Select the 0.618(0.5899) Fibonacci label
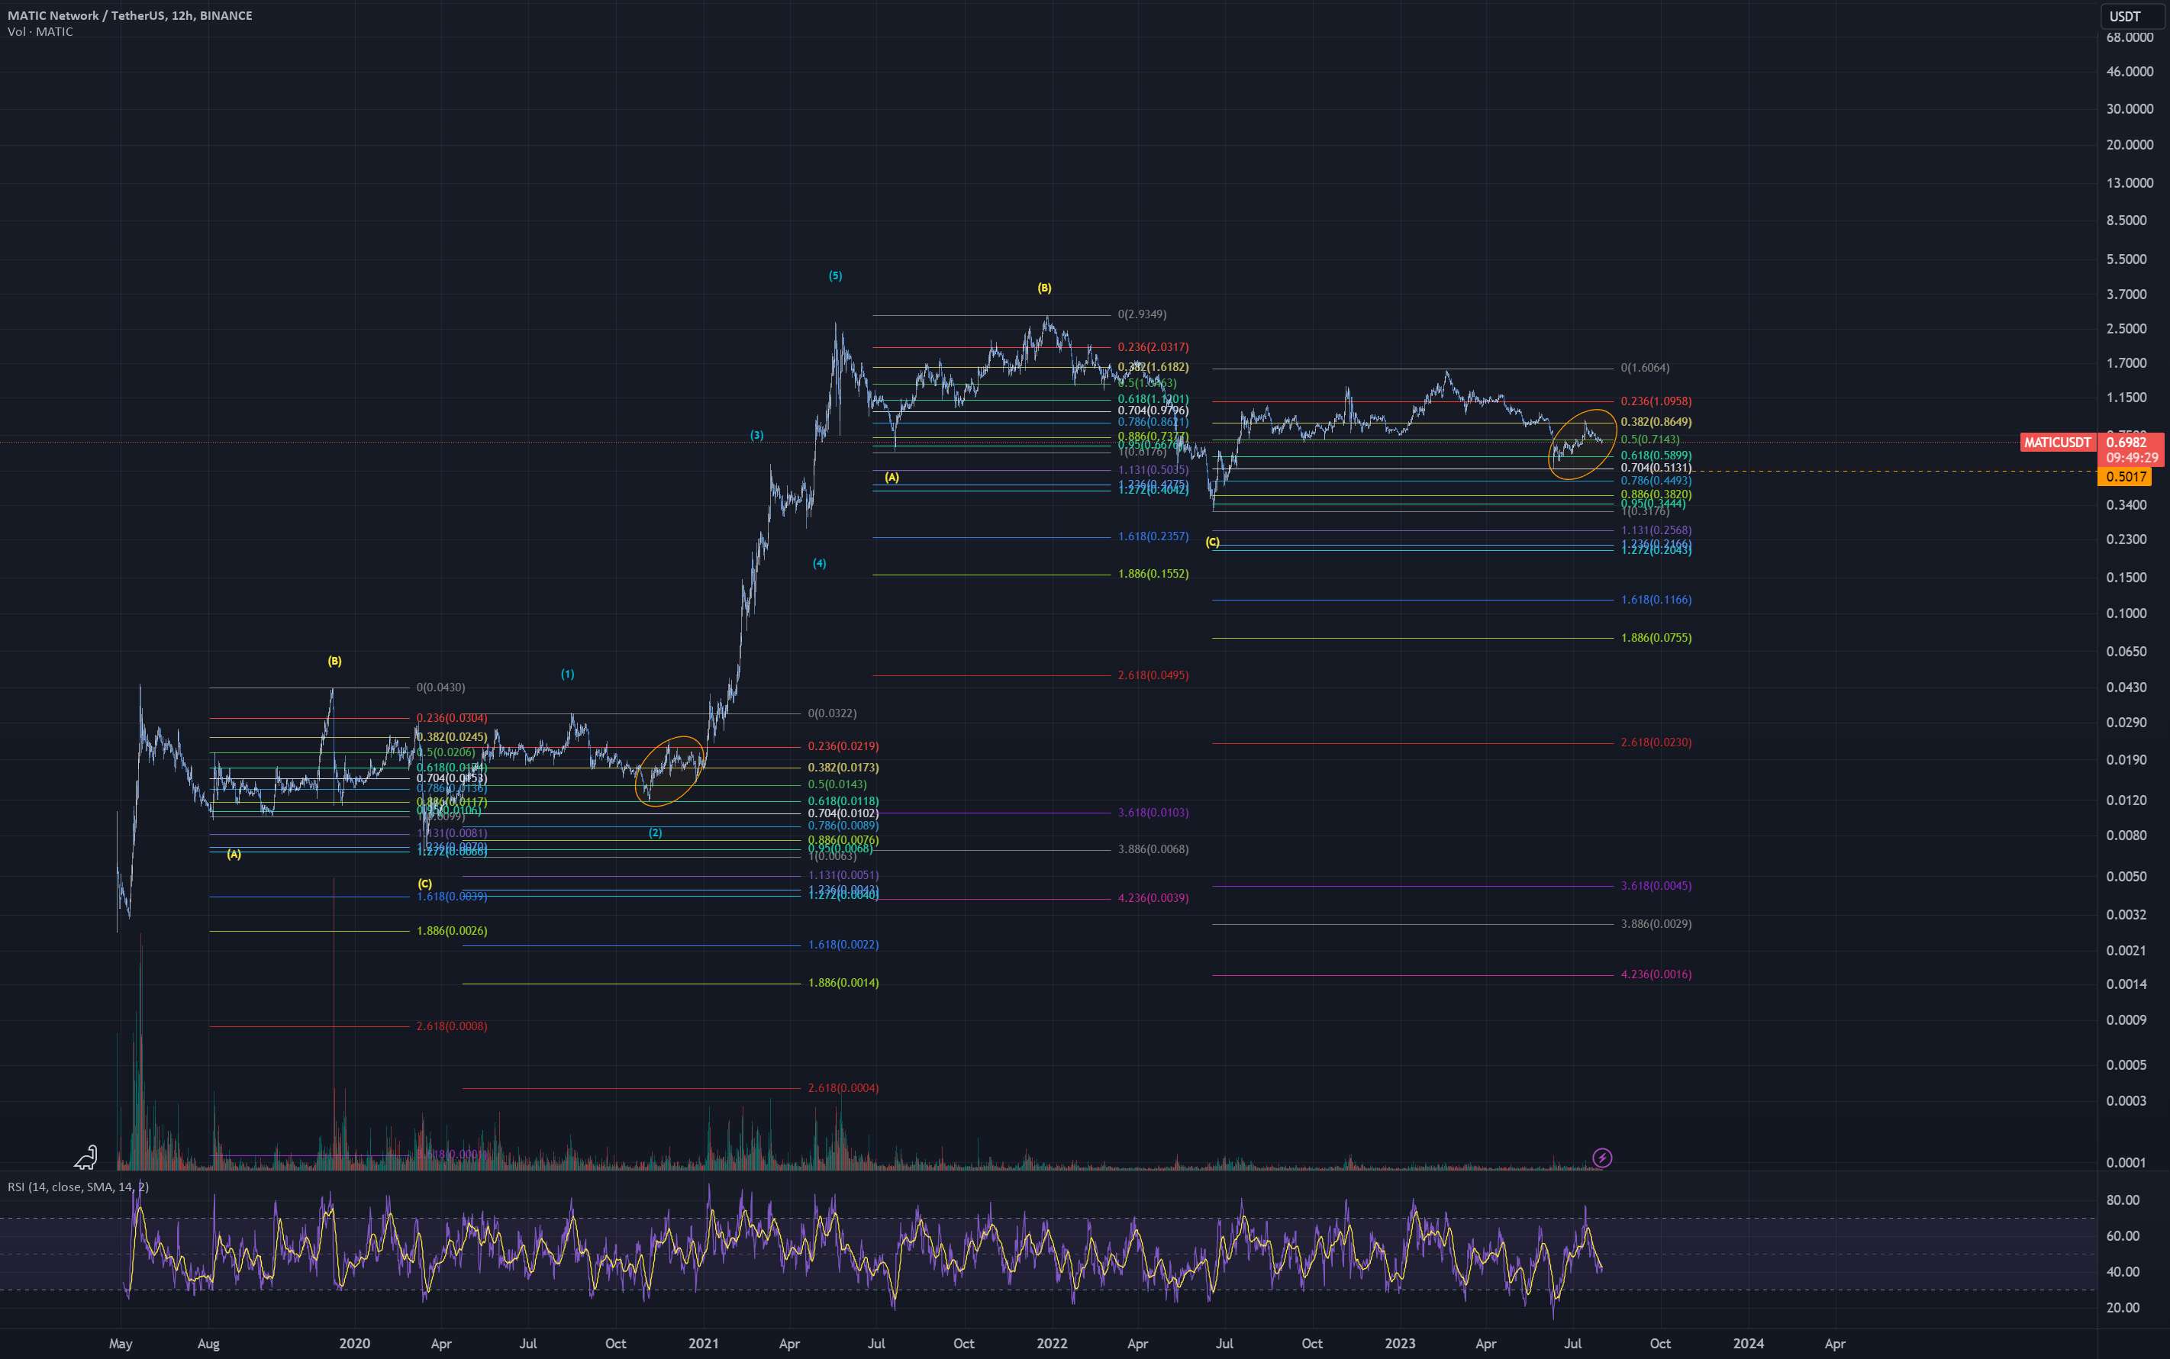2170x1359 pixels. 1656,456
